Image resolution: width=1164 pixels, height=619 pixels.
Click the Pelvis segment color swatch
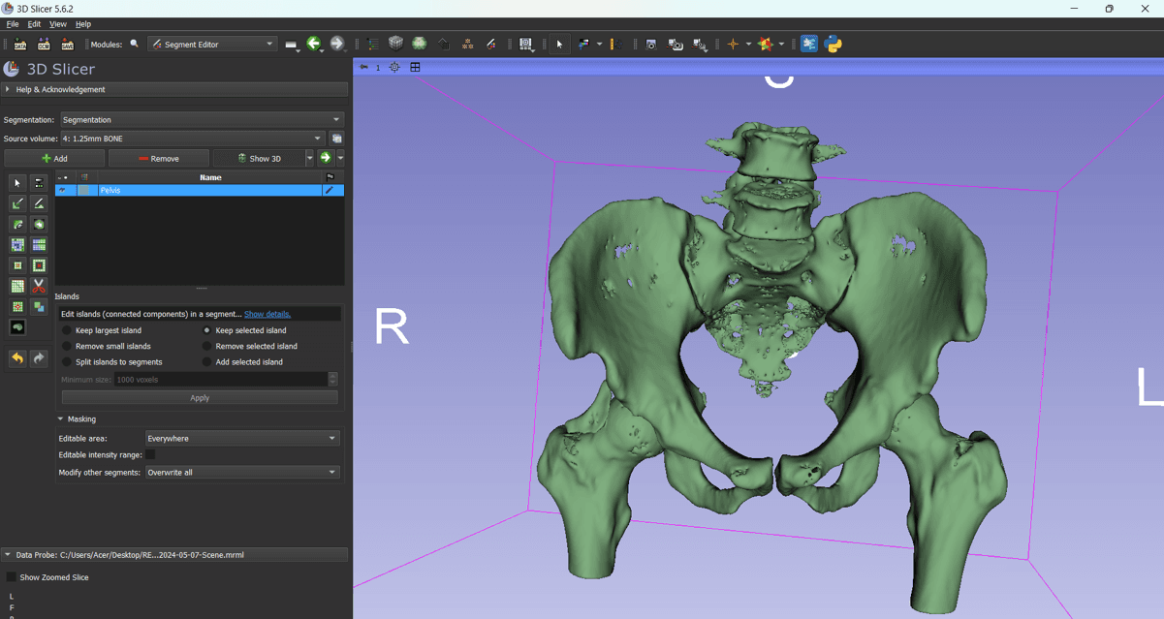click(x=84, y=190)
